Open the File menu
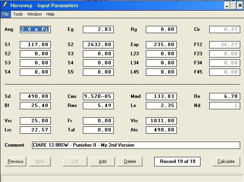The image size is (244, 182). [5, 14]
